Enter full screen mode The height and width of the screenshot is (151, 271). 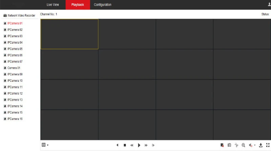[268, 145]
